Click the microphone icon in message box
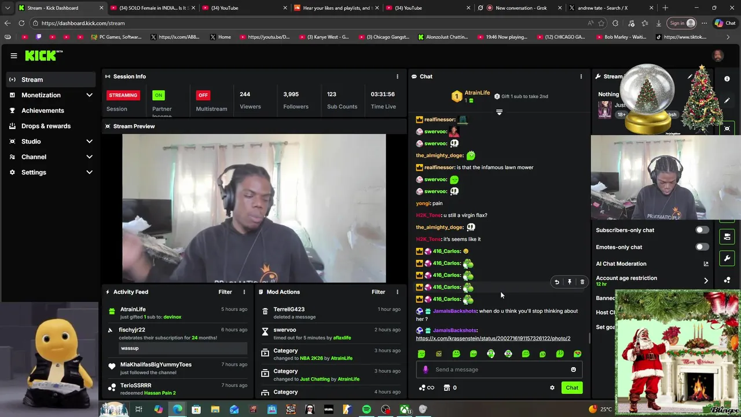The image size is (741, 417). pos(425,370)
